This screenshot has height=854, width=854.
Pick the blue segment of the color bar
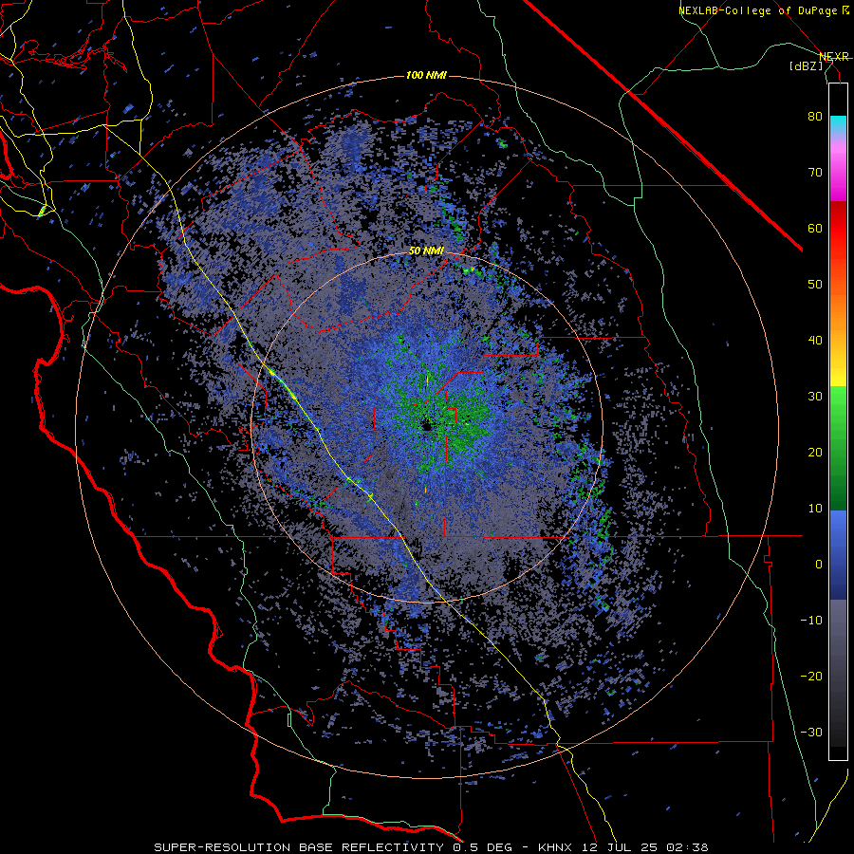tap(838, 555)
